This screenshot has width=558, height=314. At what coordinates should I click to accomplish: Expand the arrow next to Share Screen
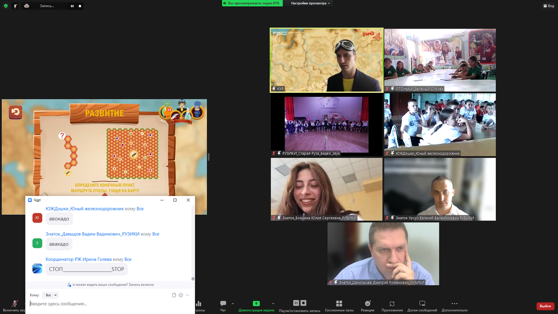pyautogui.click(x=273, y=304)
